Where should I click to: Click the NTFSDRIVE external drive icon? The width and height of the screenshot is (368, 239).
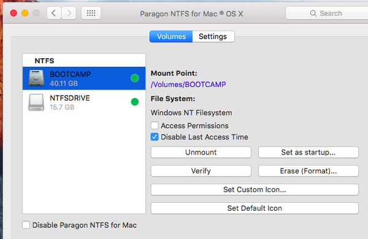click(x=36, y=102)
